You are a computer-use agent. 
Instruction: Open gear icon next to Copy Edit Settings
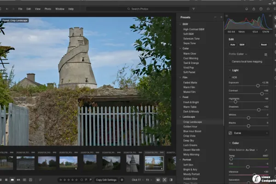pos(122,180)
